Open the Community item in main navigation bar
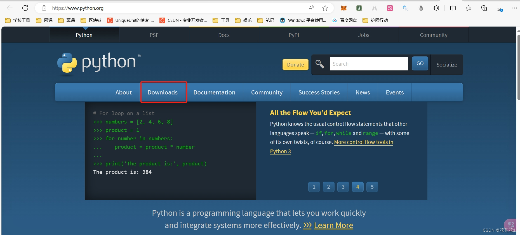This screenshot has width=520, height=235. tap(267, 92)
